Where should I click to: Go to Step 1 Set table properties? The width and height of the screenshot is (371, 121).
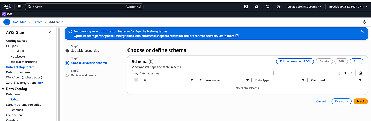[85, 50]
